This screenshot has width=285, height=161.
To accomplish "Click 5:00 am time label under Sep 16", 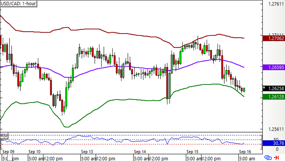I will pyautogui.click(x=247, y=159).
